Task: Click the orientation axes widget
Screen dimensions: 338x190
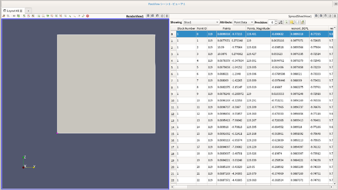Action: [x=29, y=162]
